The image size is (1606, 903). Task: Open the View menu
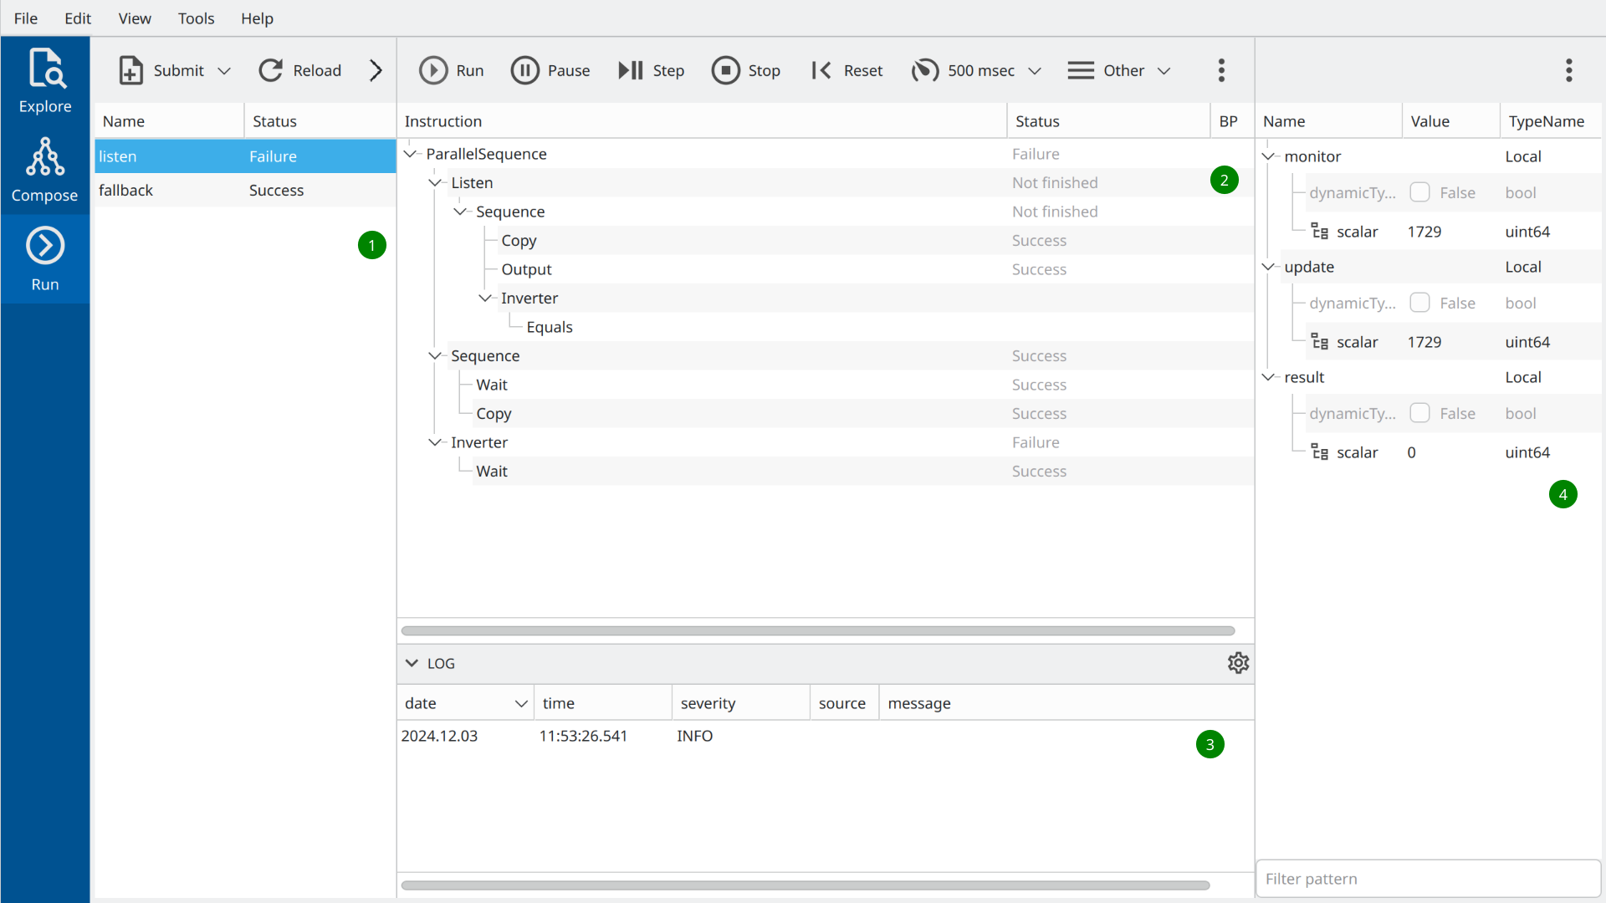coord(134,18)
